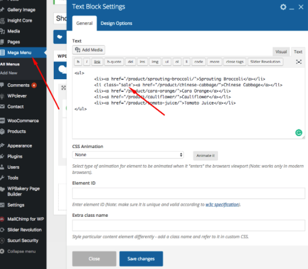Switch editor to Text mode

click(x=298, y=52)
